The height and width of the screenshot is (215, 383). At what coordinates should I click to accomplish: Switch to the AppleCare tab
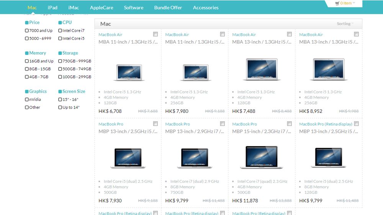point(101,8)
